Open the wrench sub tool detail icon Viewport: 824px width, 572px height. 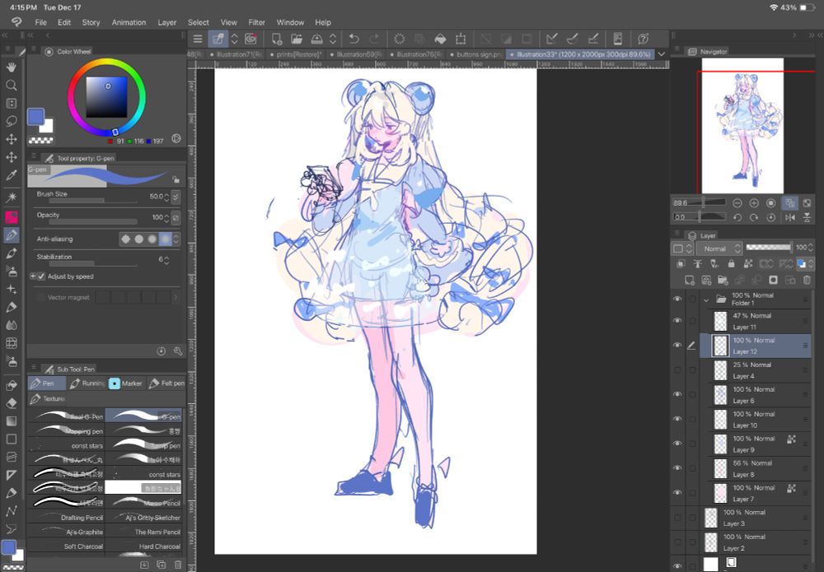(178, 351)
